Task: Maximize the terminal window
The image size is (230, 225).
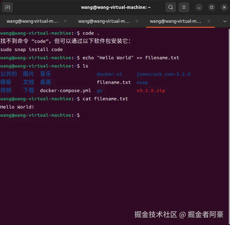Action: click(x=212, y=7)
